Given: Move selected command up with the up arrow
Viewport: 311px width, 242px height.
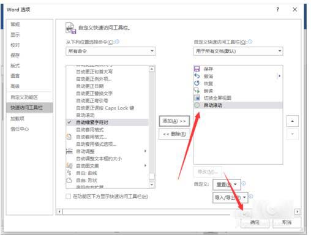Looking at the screenshot, I should [293, 121].
